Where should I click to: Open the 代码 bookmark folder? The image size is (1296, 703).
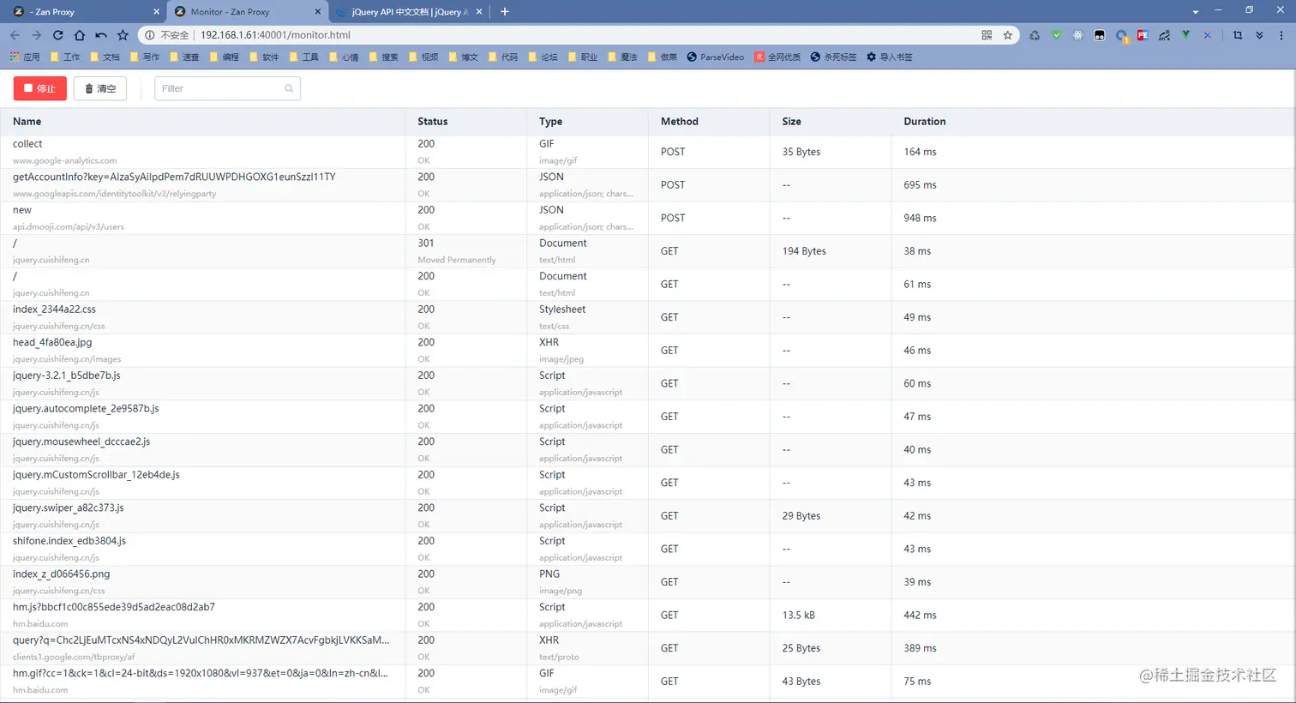(x=502, y=57)
